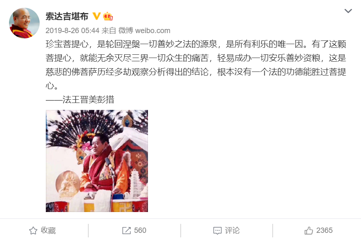Viewport: 361px width, 239px height.
Task: Click the star favorite icon
Action: 33,230
